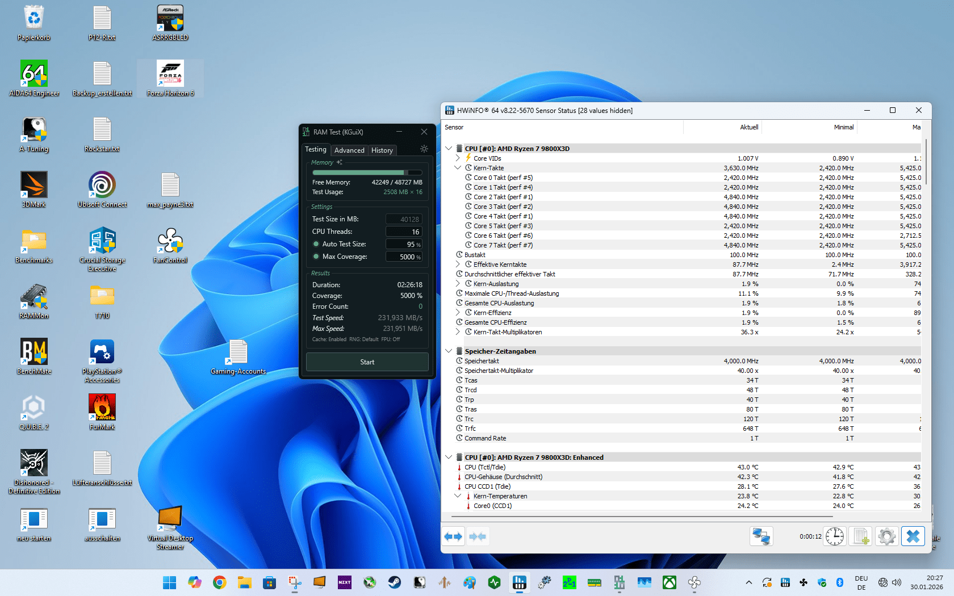Open the Steam icon in the taskbar
This screenshot has width=954, height=596.
395,582
